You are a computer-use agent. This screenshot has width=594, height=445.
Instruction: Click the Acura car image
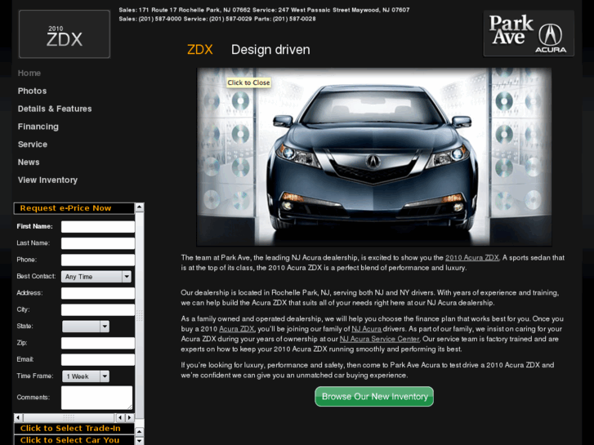[x=374, y=157]
